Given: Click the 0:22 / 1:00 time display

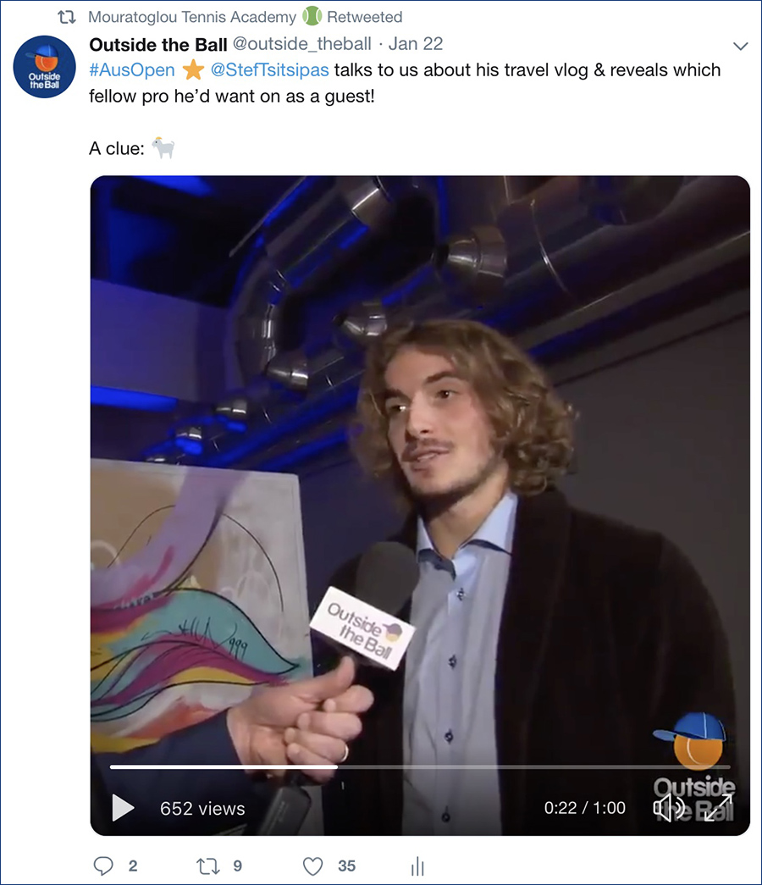Looking at the screenshot, I should coord(585,808).
